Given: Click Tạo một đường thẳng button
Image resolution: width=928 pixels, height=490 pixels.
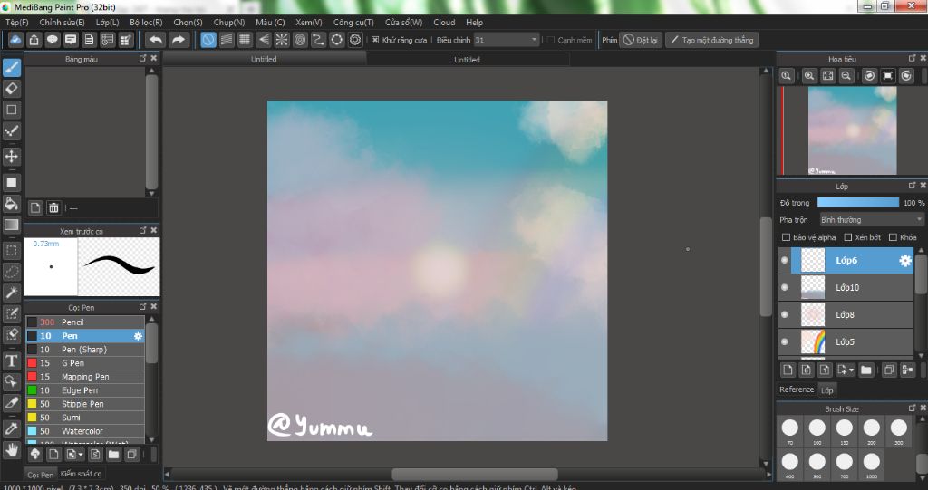Looking at the screenshot, I should pos(712,40).
